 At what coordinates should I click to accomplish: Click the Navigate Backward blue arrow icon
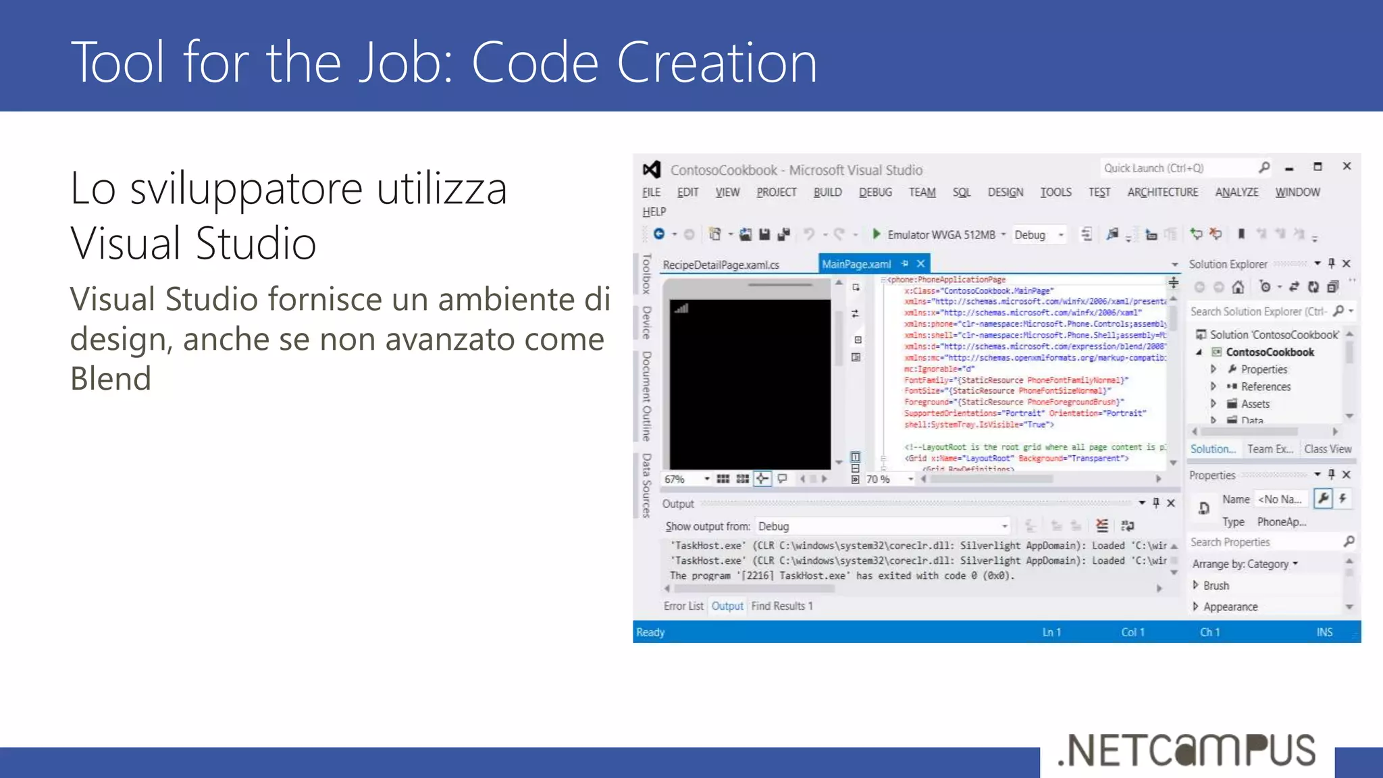pos(659,234)
